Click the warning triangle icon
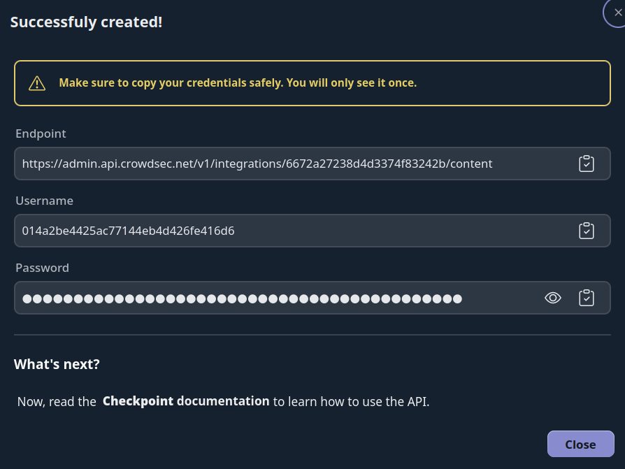 (37, 82)
